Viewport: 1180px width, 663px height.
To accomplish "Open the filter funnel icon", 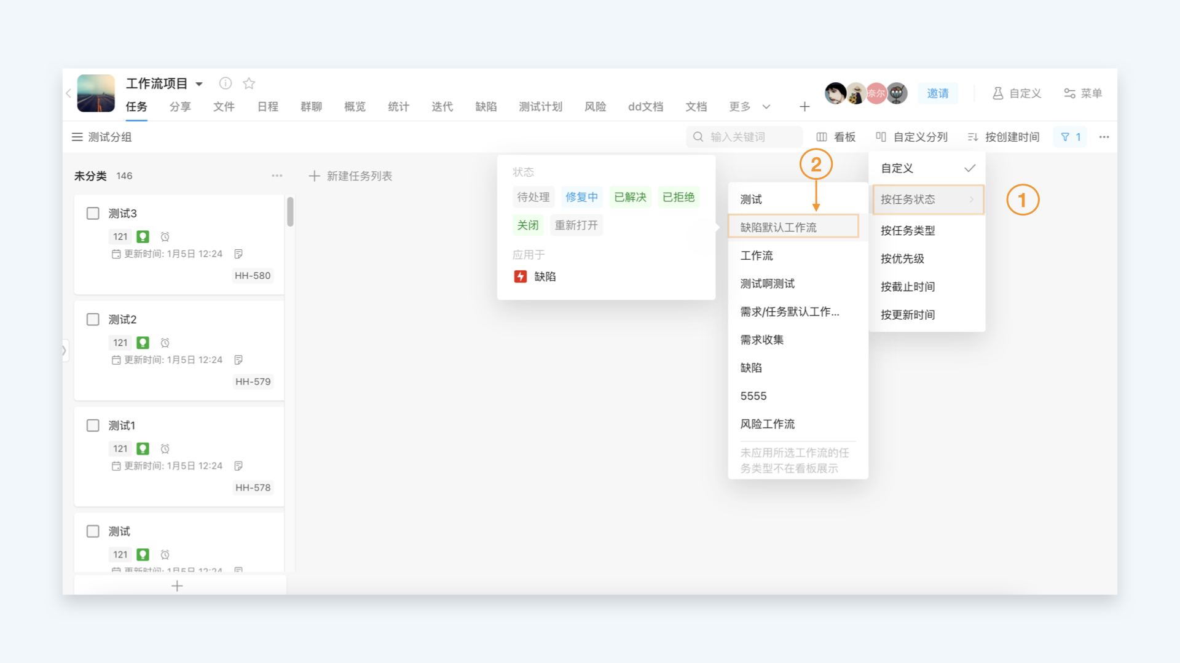I will [1065, 137].
